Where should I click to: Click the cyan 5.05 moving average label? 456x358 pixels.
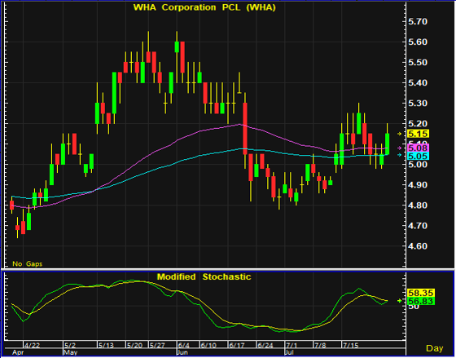(419, 156)
